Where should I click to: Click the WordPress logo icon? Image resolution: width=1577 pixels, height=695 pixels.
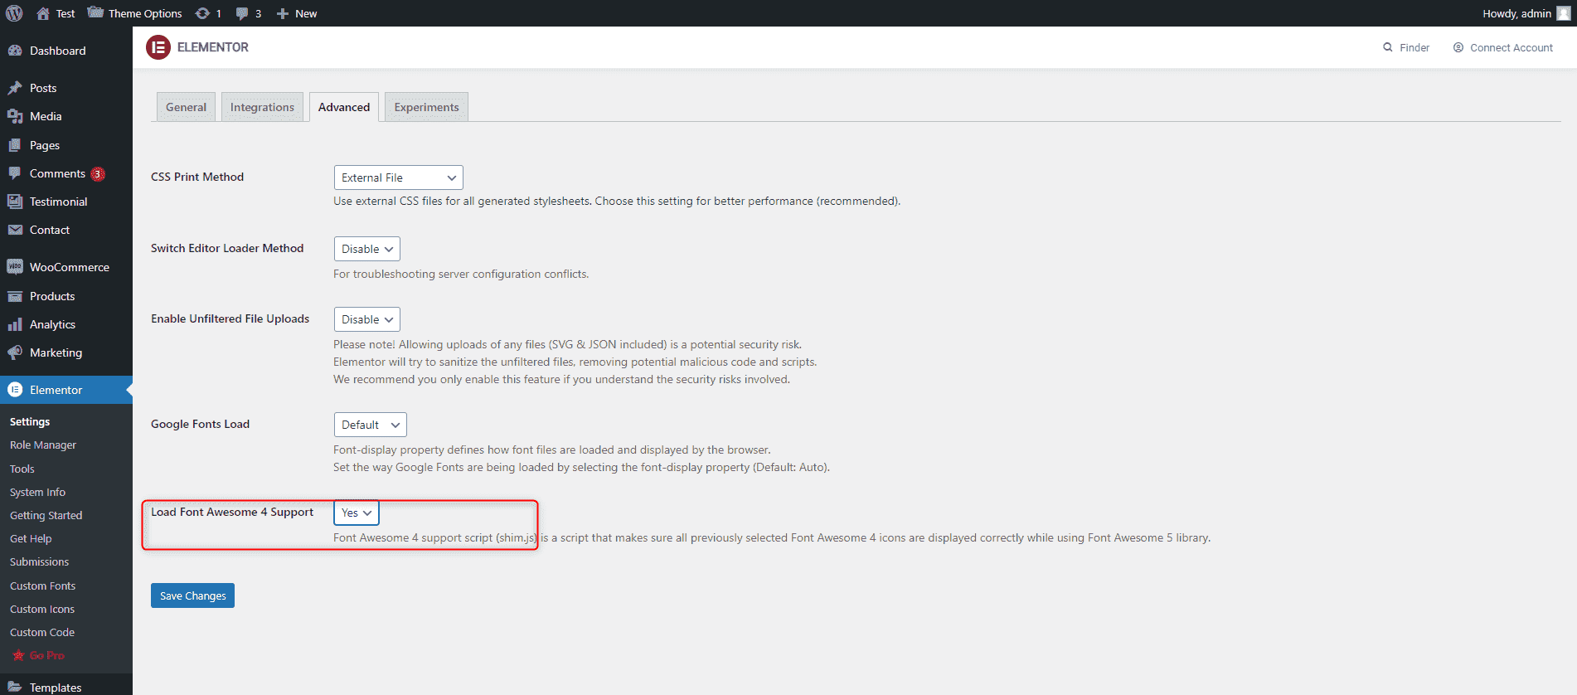point(14,13)
